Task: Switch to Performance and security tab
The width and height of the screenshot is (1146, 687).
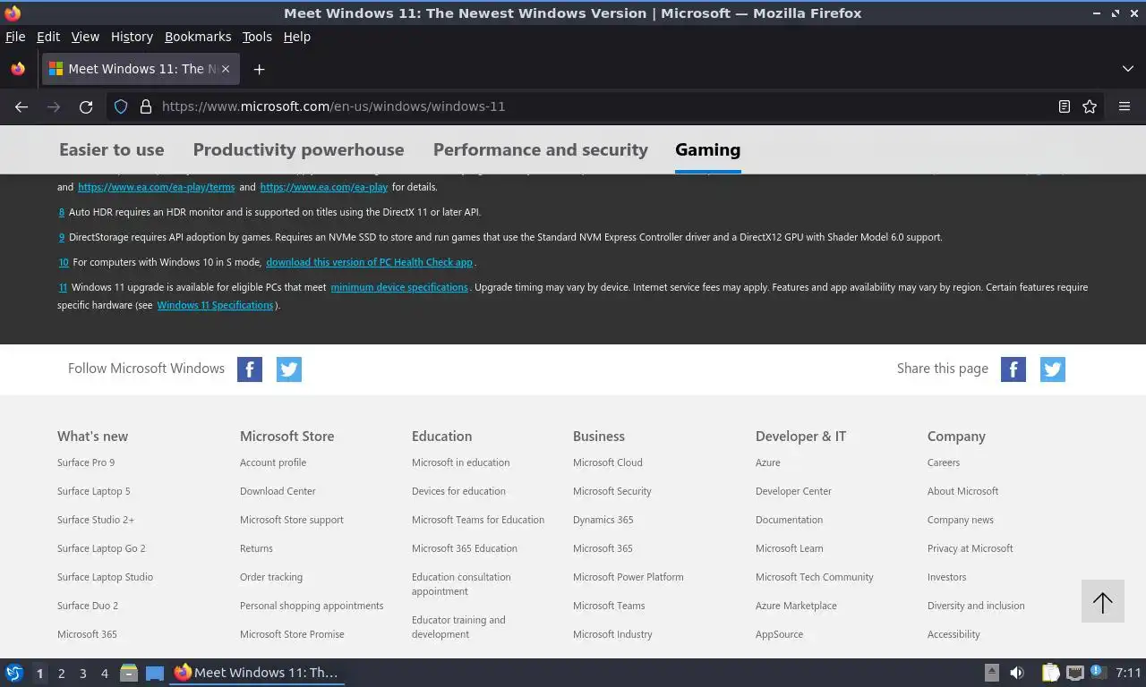Action: [x=541, y=150]
